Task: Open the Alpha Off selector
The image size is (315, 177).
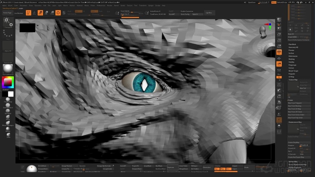Action: [8, 46]
